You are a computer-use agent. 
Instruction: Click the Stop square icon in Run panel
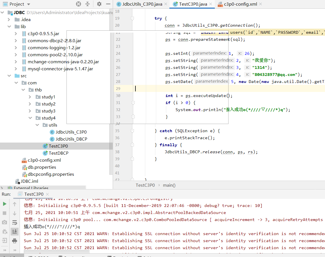[x=4, y=213]
